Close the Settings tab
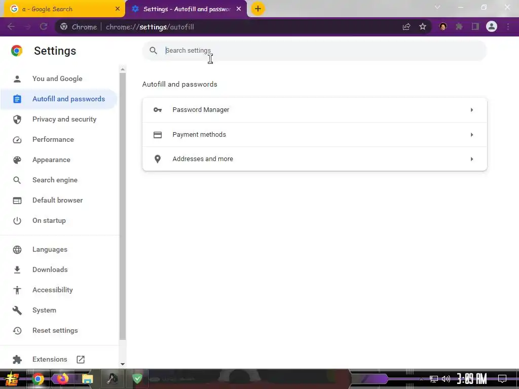Viewport: 519px width, 389px height. click(239, 9)
